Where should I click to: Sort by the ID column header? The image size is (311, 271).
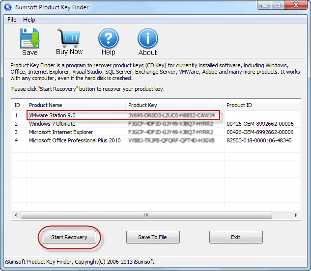[x=19, y=105]
